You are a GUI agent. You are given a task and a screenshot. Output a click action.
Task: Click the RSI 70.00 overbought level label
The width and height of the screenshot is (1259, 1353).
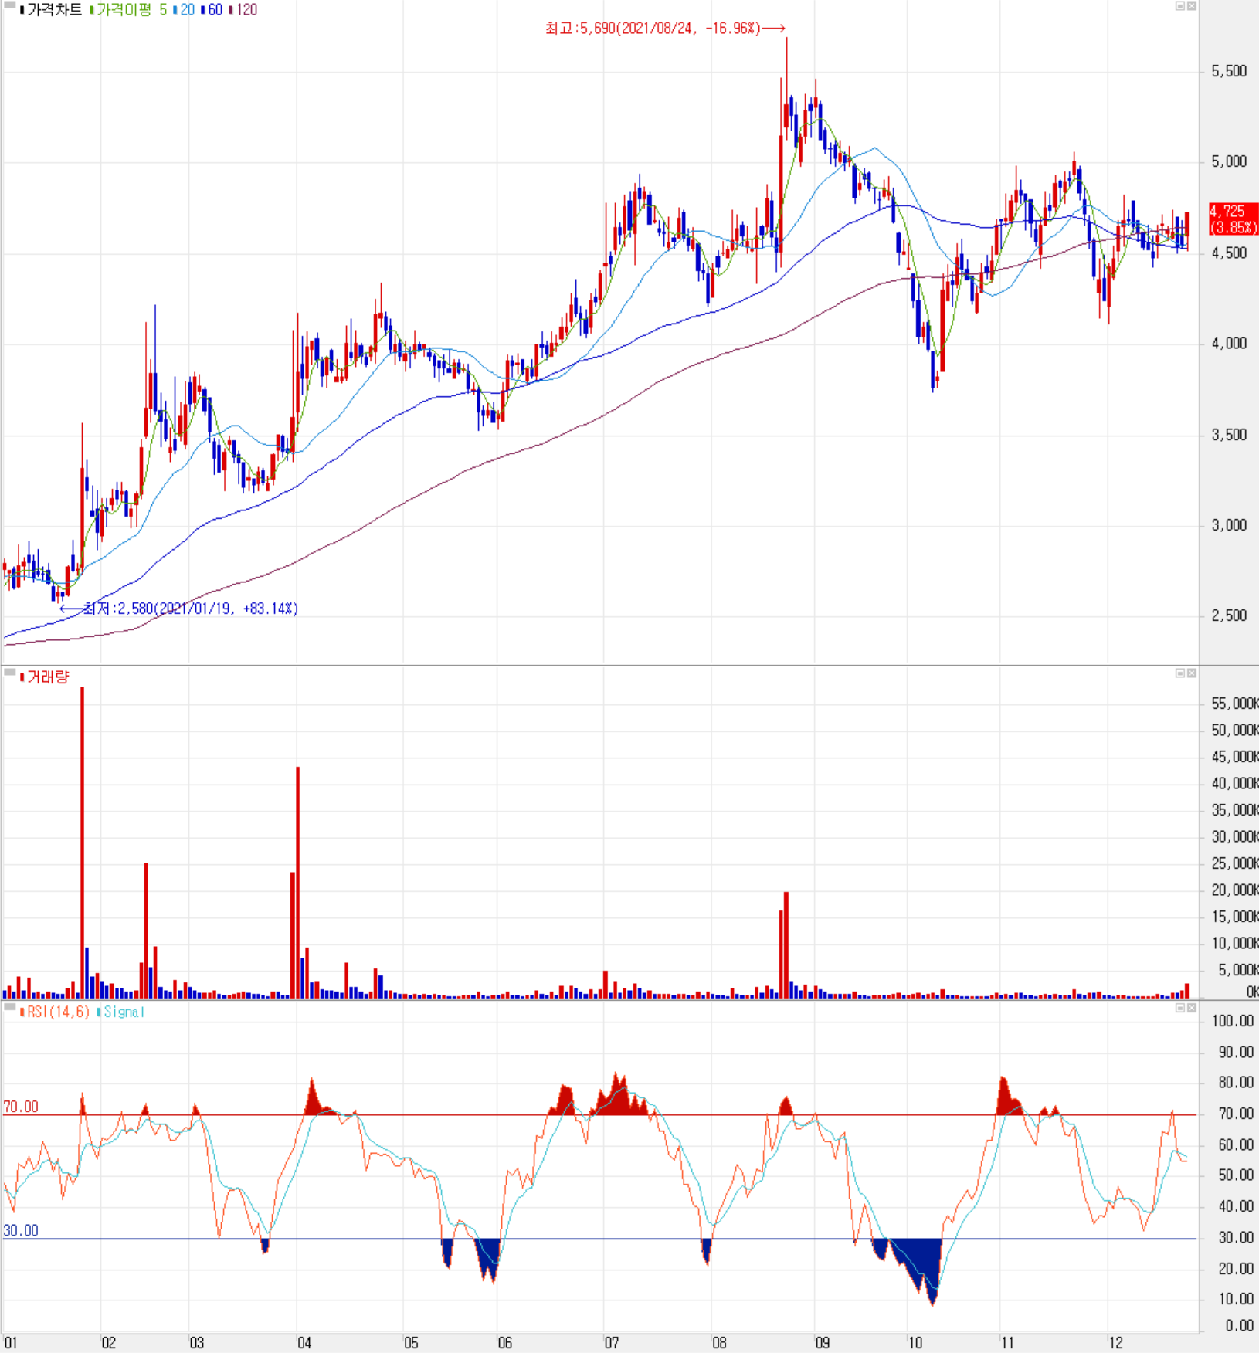[x=21, y=1107]
